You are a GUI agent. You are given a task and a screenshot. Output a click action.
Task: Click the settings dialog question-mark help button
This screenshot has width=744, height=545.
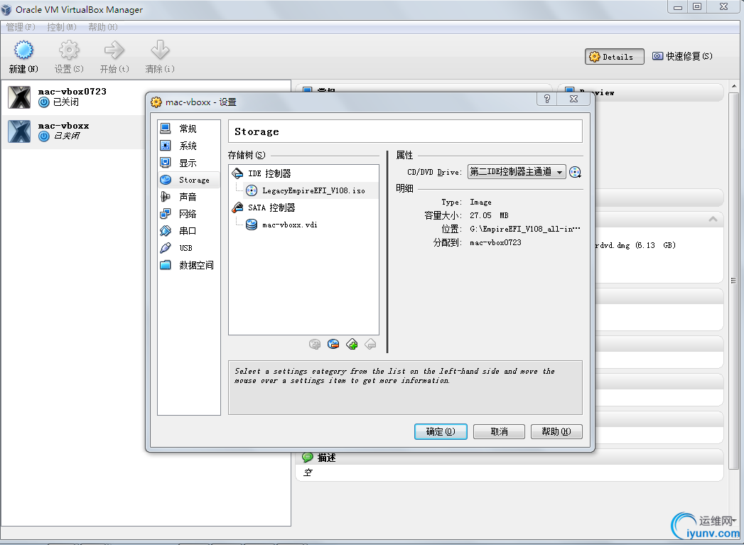click(x=547, y=99)
